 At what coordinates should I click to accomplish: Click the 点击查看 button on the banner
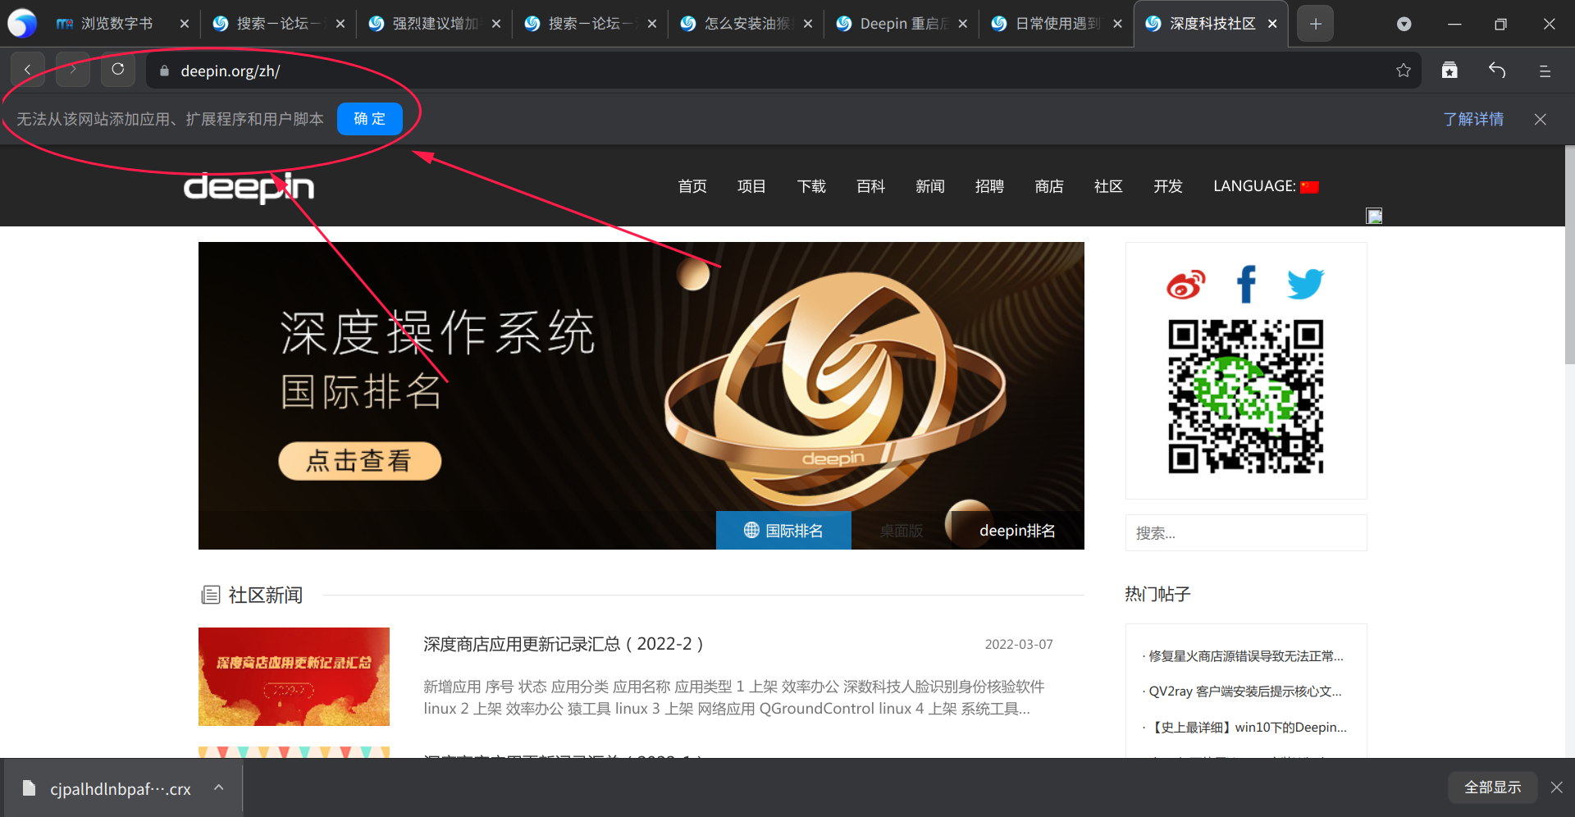point(359,460)
